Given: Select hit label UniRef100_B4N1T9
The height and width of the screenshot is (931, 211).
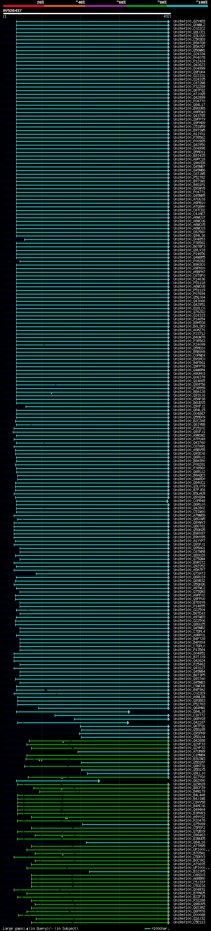Looking at the screenshot, I should [x=189, y=791].
